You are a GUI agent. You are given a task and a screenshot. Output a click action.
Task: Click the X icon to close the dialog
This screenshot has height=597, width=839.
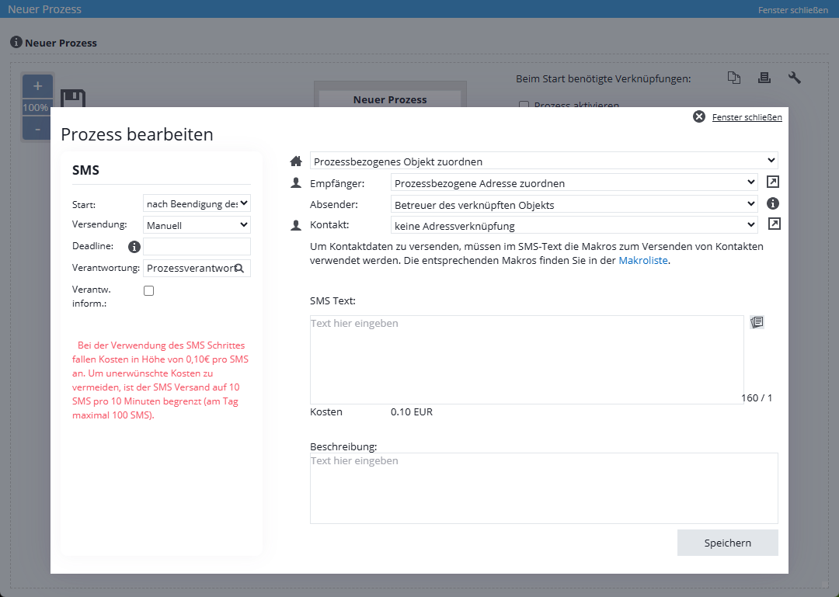[698, 116]
